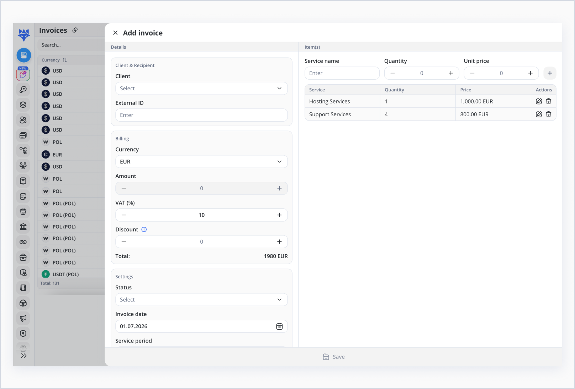Screen dimensions: 575x389
Task: Open the bank building sidebar icon
Action: [23, 227]
